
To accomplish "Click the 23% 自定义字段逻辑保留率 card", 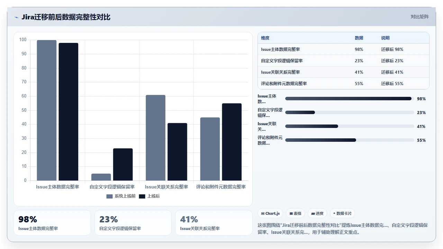I will pos(133,223).
